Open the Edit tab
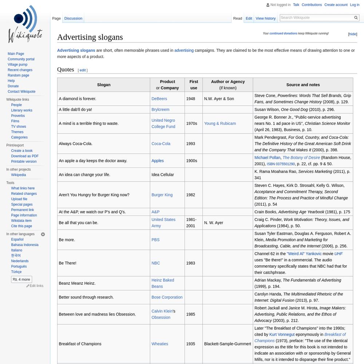Image resolution: width=364 pixels, height=364 pixels. click(x=249, y=18)
